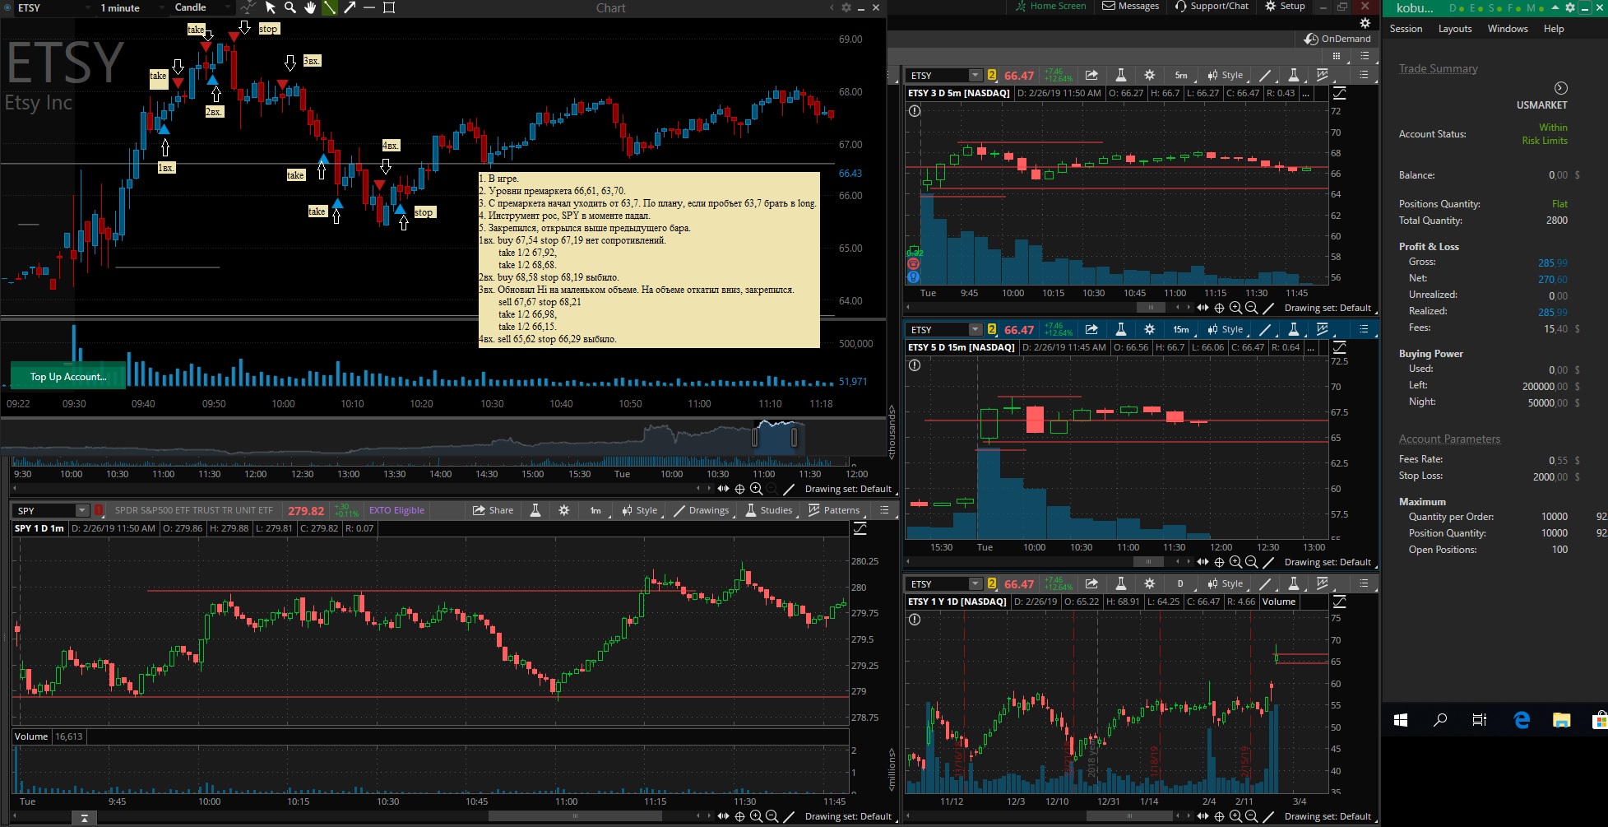Open Drawings tool on ETSY 5m chart

(1266, 75)
